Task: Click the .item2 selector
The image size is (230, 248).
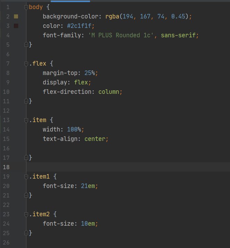Action: (39, 214)
